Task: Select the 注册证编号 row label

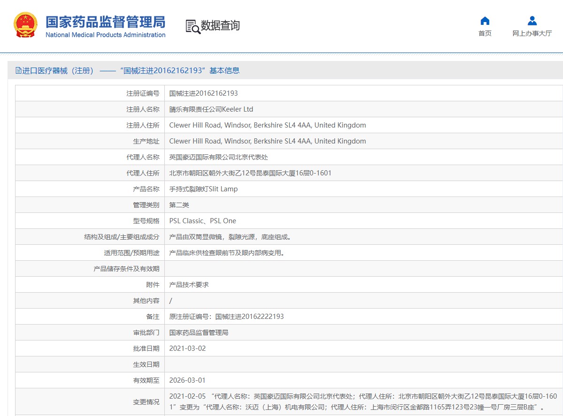Action: (143, 93)
